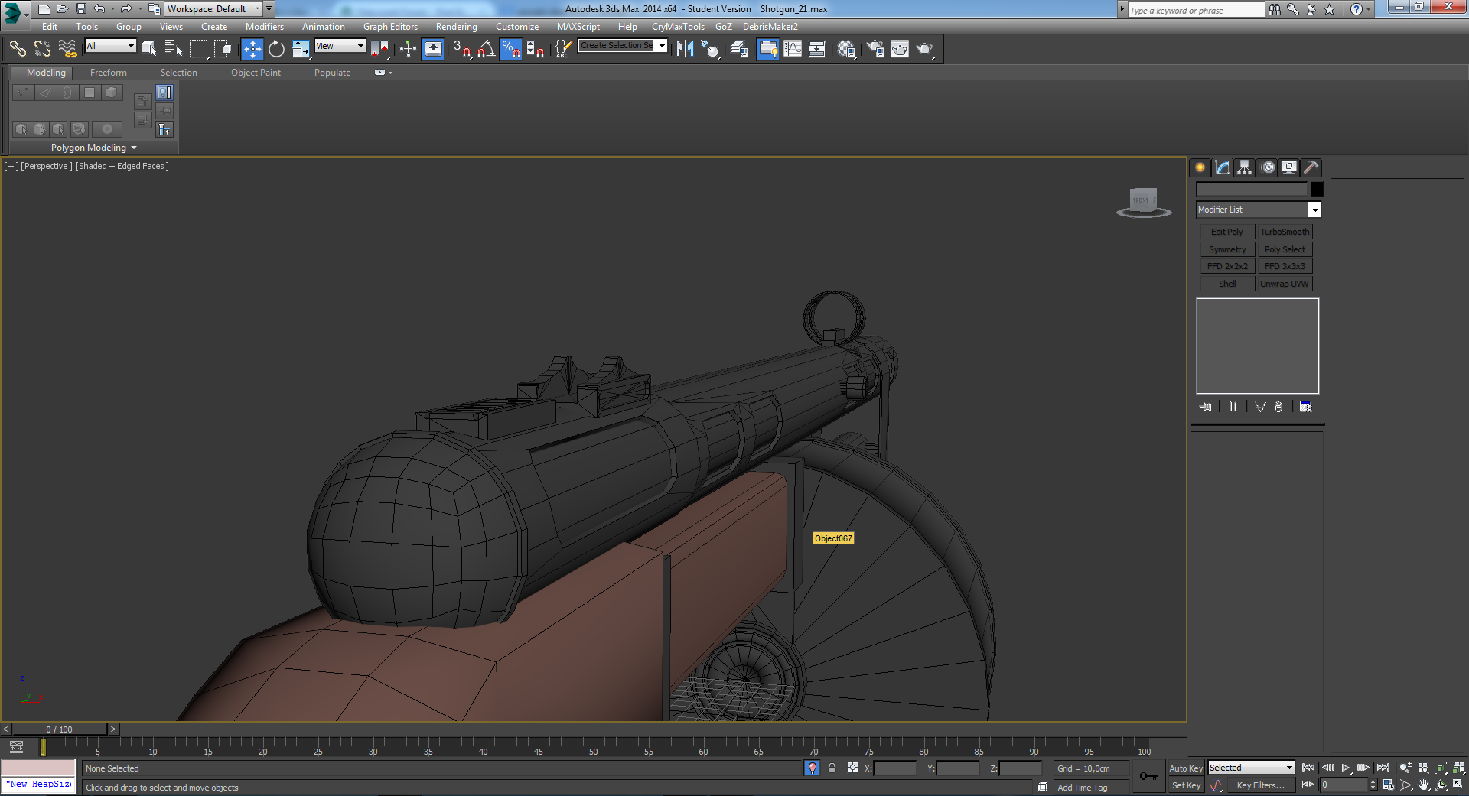Activate the Select and Move tool
1469x796 pixels.
click(252, 49)
